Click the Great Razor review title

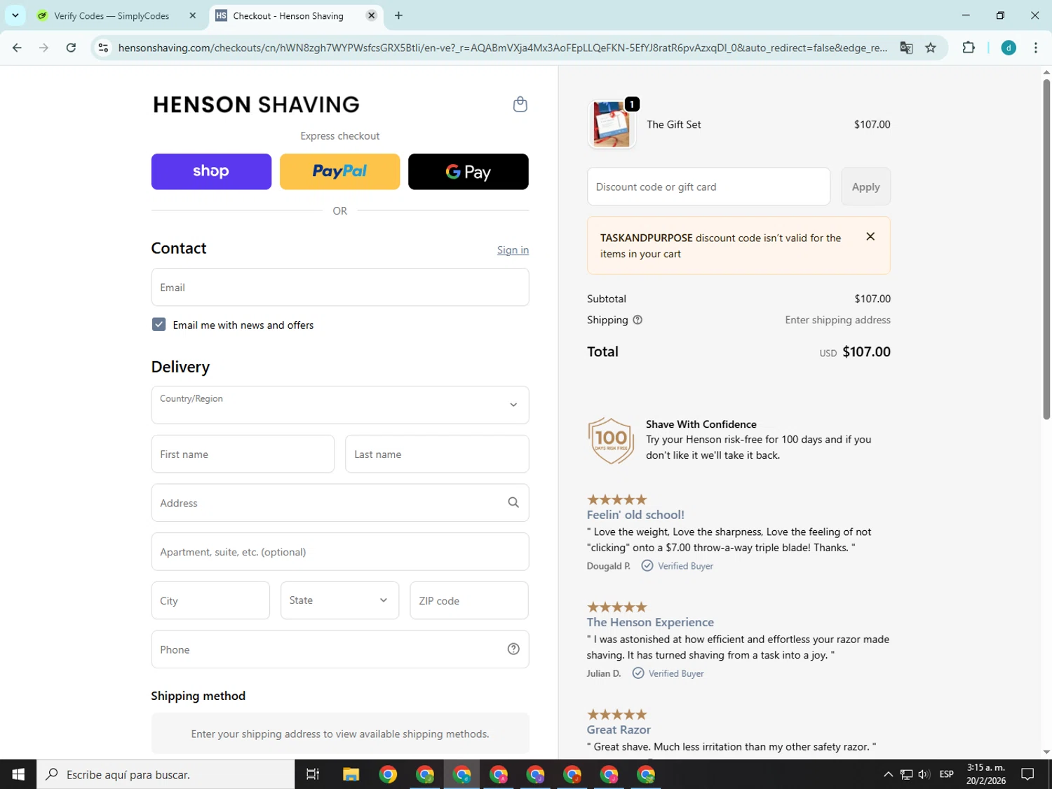click(x=619, y=729)
